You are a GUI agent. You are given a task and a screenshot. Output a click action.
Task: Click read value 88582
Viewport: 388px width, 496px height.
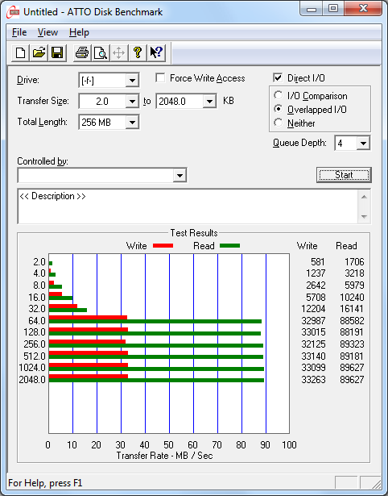pyautogui.click(x=352, y=320)
